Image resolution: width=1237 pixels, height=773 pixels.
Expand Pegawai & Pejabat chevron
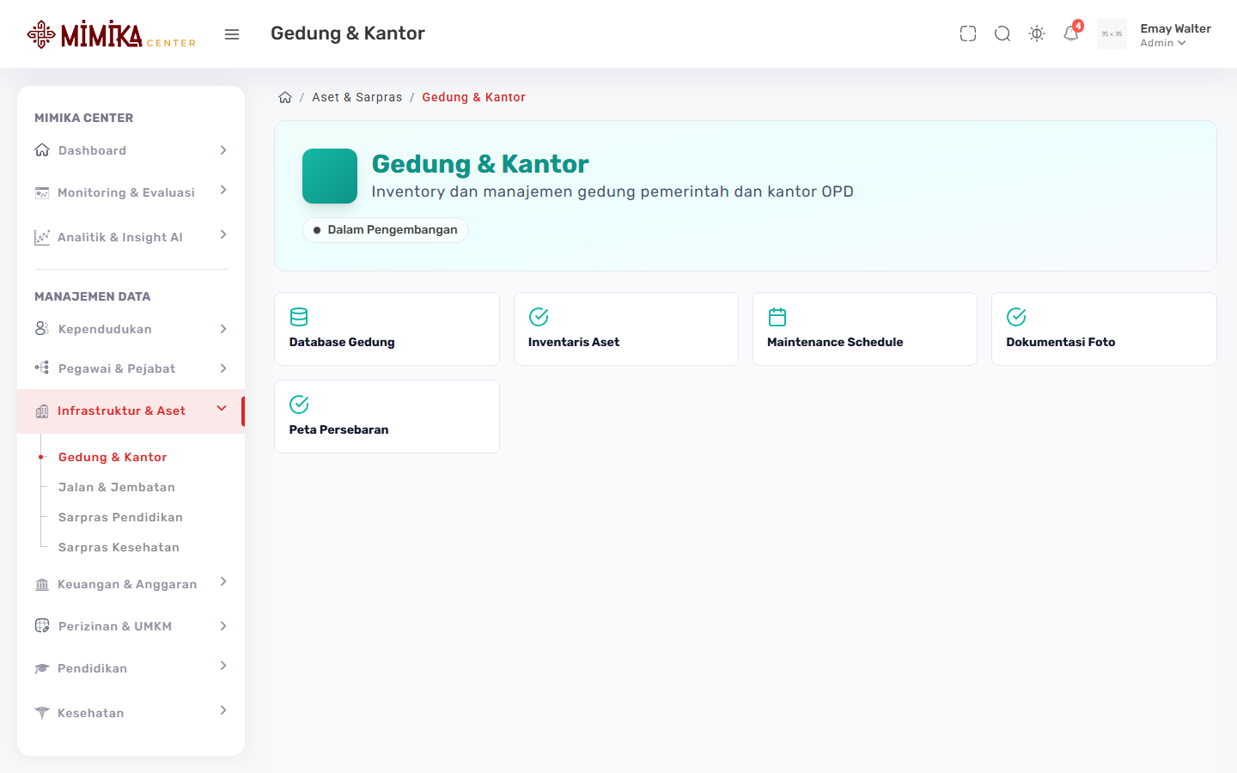pyautogui.click(x=223, y=368)
